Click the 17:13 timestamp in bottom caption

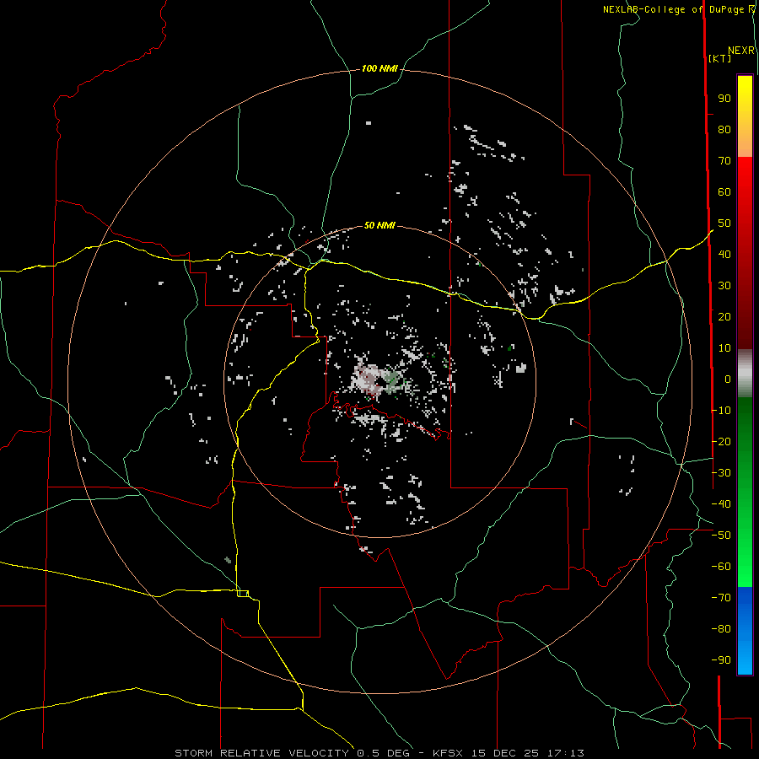tap(565, 753)
